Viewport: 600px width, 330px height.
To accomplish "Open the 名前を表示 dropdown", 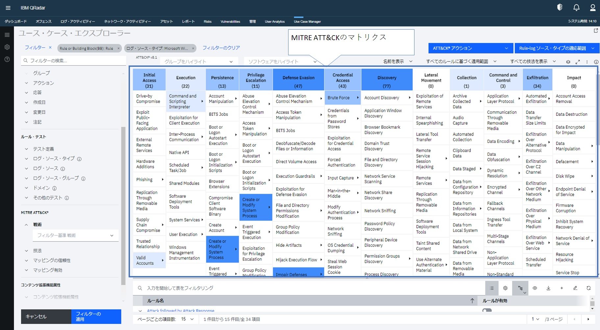I will [397, 62].
